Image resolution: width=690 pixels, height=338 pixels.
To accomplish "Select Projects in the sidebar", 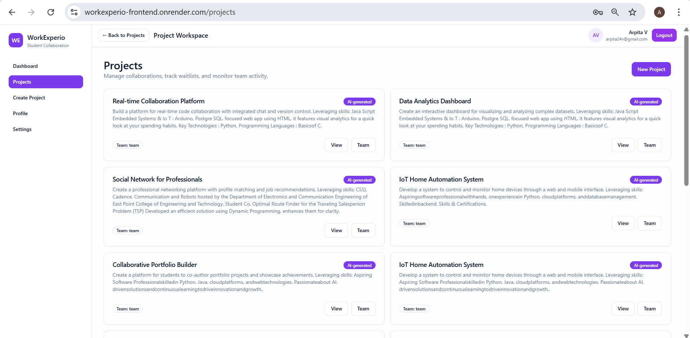I will click(46, 82).
